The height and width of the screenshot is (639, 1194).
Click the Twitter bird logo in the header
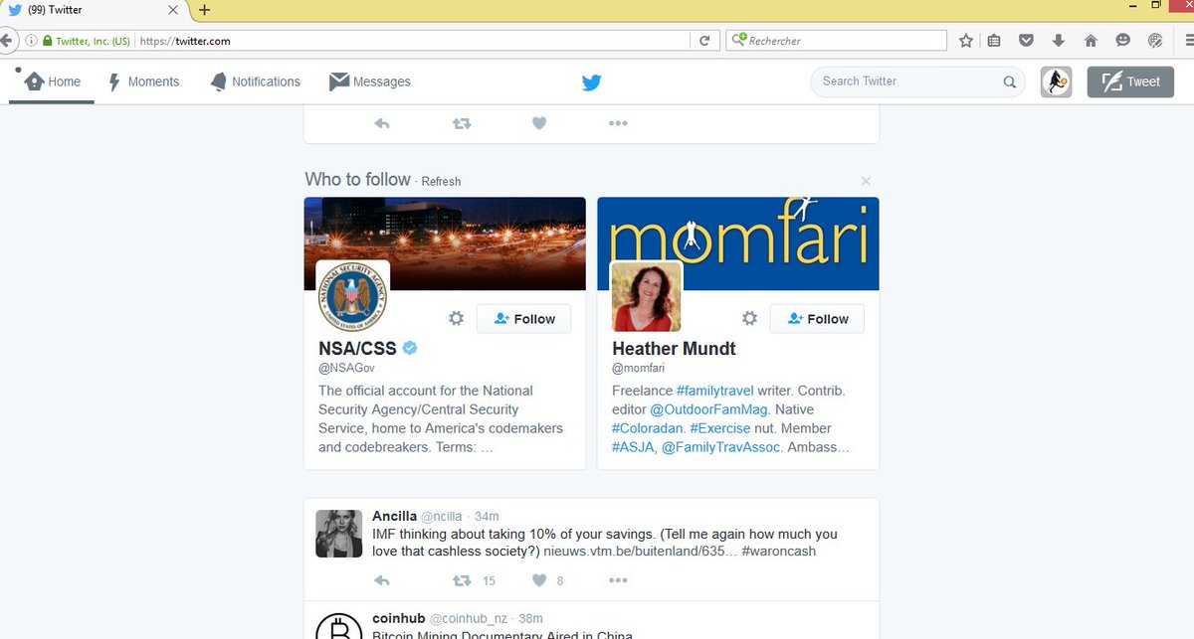click(591, 82)
